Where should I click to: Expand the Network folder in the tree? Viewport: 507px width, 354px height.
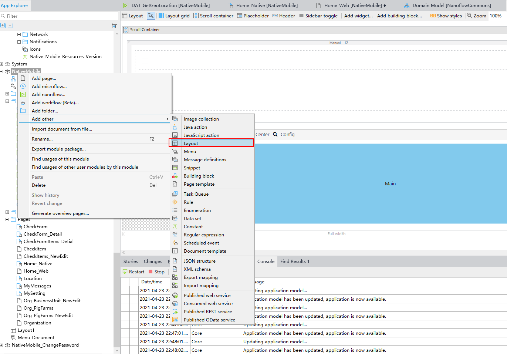coord(19,34)
